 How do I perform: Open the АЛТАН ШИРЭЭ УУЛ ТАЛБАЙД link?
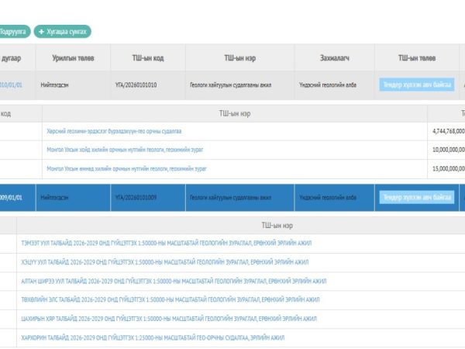tap(174, 281)
